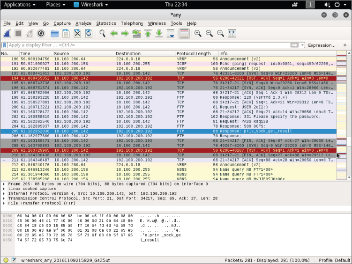
Task: Start capturing packets with shark fin icon
Action: pos(7,34)
